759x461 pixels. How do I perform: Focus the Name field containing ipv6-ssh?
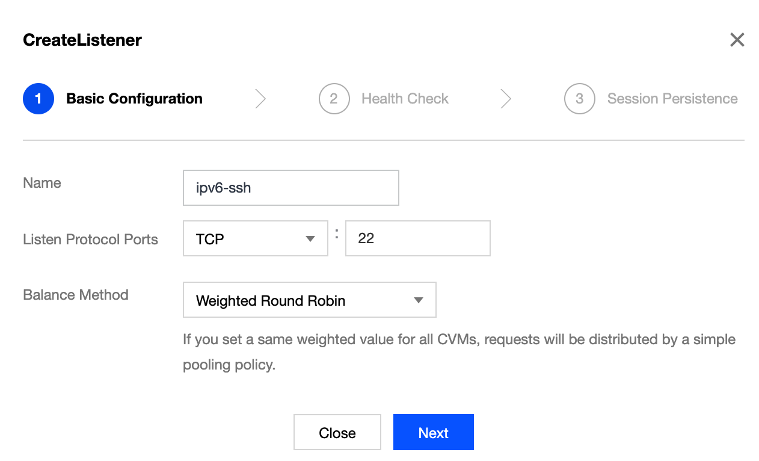pos(290,188)
